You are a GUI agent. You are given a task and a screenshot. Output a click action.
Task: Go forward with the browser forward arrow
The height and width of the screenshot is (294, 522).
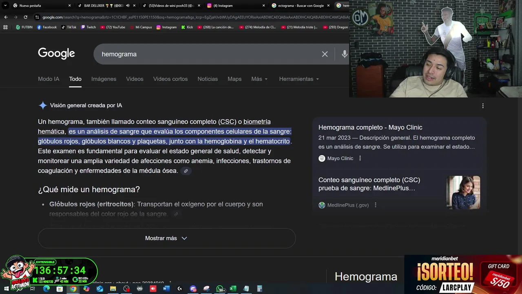click(15, 17)
